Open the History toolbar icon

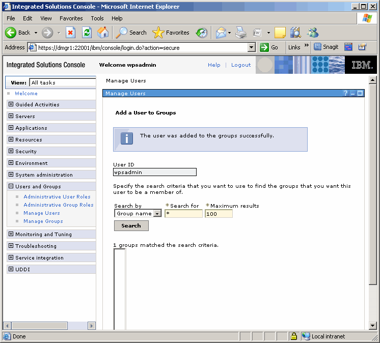(x=202, y=33)
